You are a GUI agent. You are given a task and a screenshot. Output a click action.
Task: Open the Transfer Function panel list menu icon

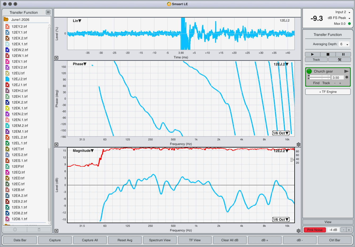pos(48,12)
